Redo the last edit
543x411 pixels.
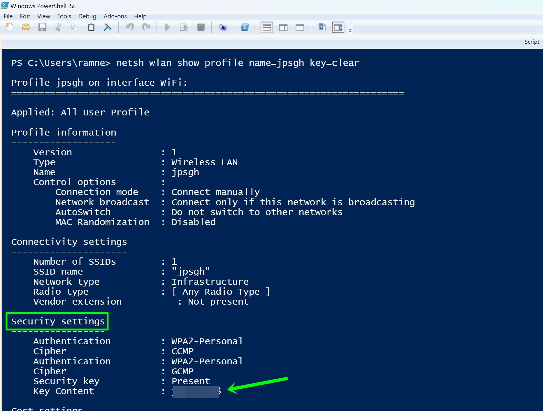pos(146,27)
